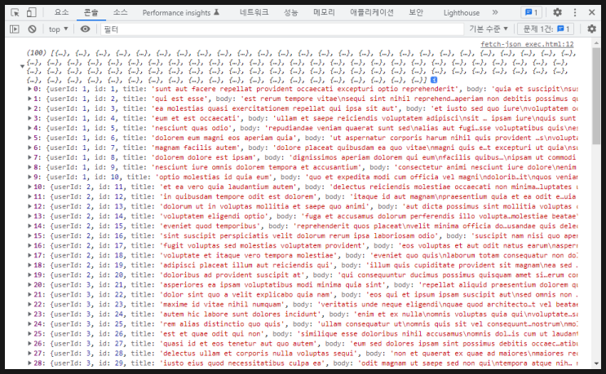The width and height of the screenshot is (606, 374).
Task: Open the 기본 수준 log level dropdown
Action: pyautogui.click(x=489, y=29)
